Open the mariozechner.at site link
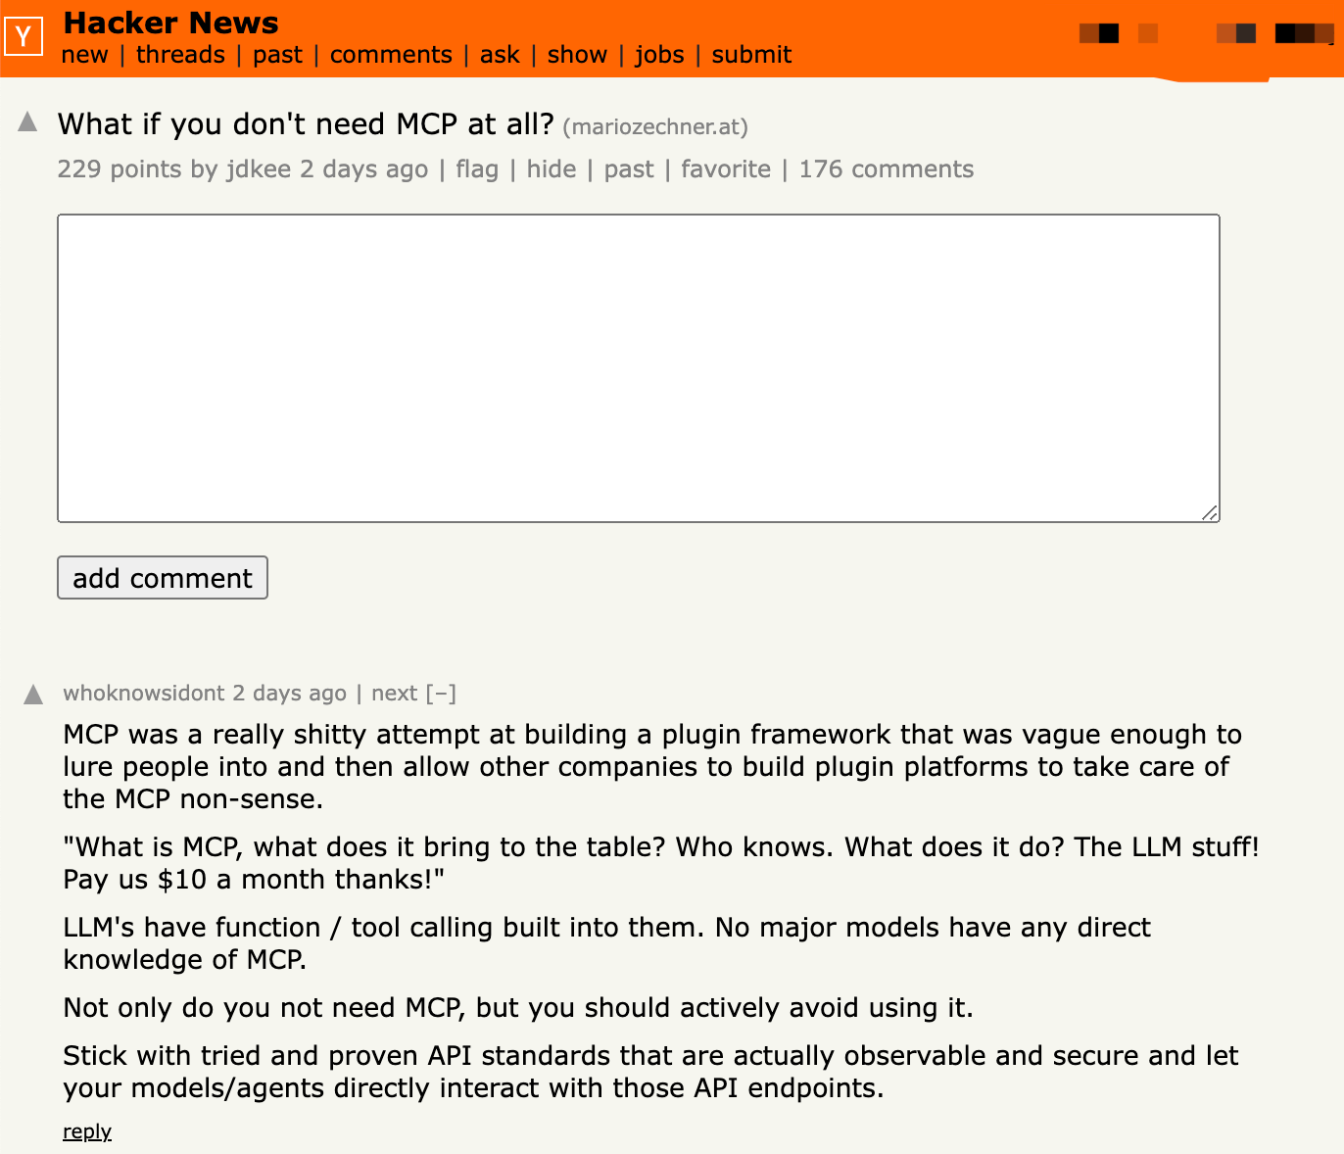This screenshot has height=1154, width=1344. (655, 127)
